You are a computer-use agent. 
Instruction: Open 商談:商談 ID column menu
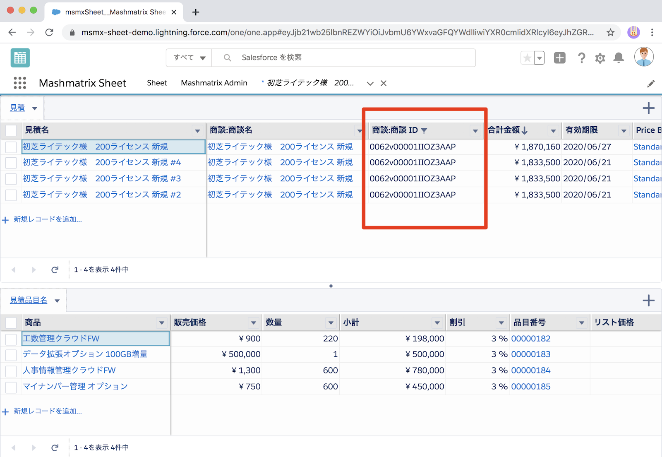tap(475, 131)
